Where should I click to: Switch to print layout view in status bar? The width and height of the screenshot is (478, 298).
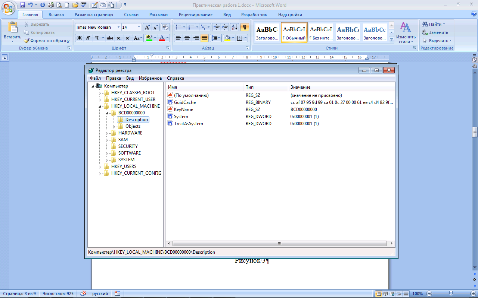(x=378, y=294)
